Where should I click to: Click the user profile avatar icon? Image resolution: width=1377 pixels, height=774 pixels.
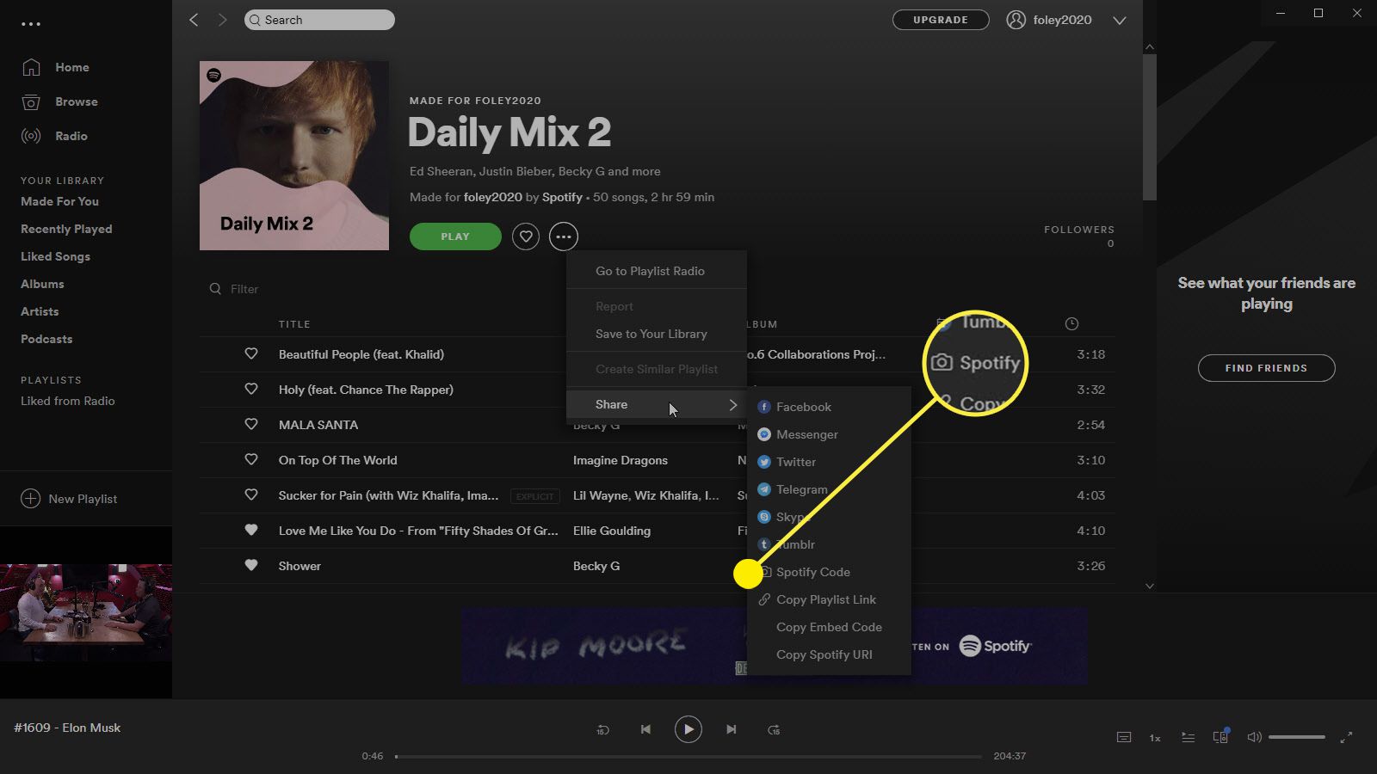pyautogui.click(x=1016, y=20)
